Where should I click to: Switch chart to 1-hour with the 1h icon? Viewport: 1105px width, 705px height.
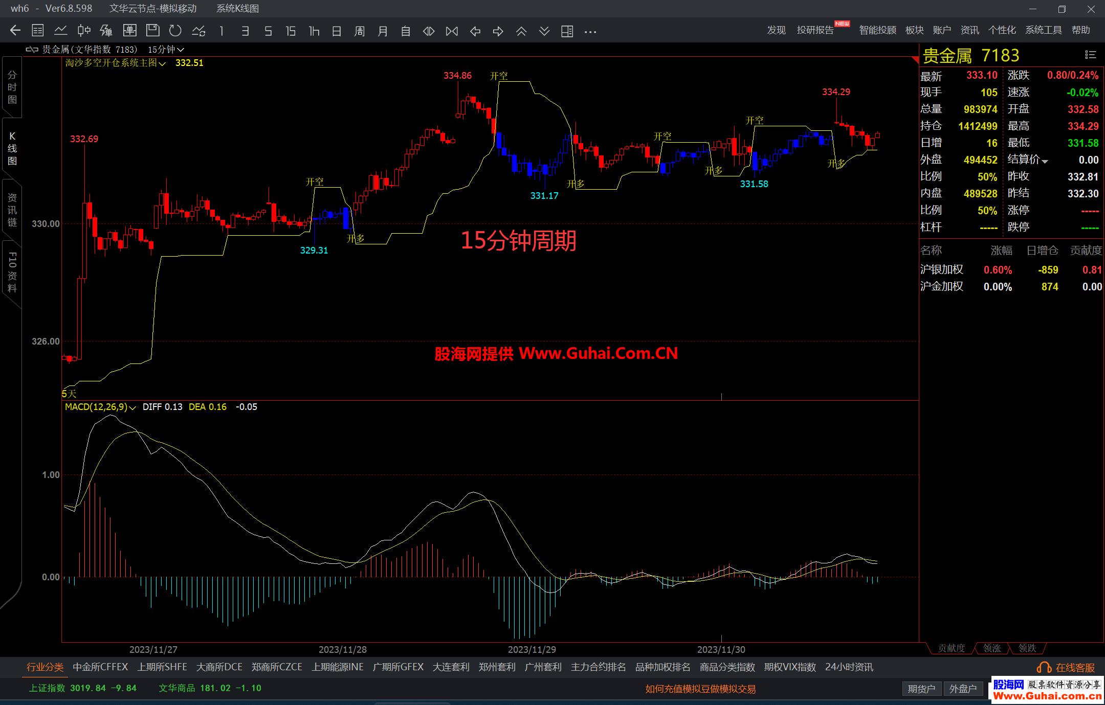[314, 31]
